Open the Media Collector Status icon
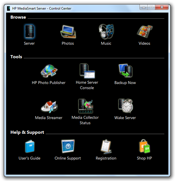The height and width of the screenshot is (181, 175). tap(86, 106)
